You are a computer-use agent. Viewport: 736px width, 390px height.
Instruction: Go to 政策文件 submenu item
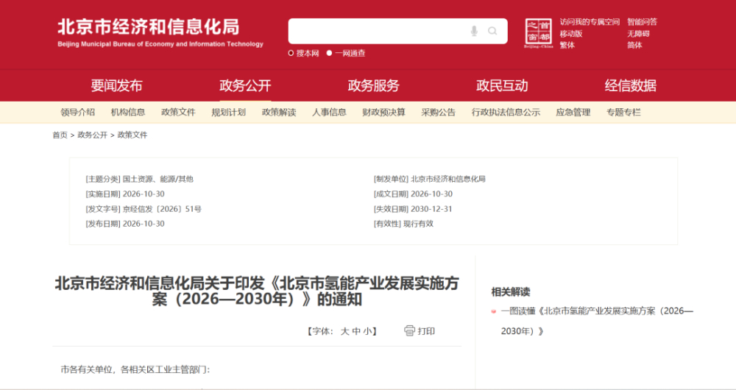pos(178,112)
